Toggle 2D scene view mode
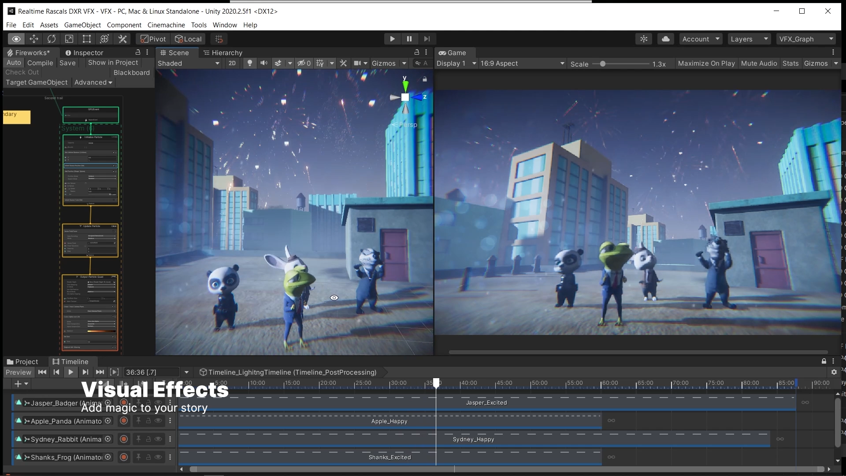The height and width of the screenshot is (476, 846). tap(232, 63)
